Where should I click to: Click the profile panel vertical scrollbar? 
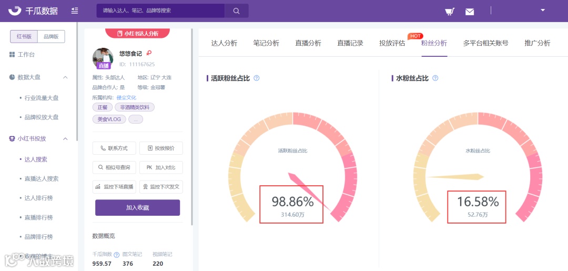coord(192,127)
